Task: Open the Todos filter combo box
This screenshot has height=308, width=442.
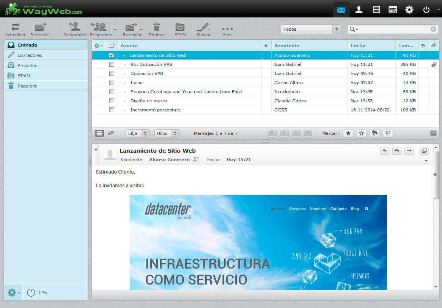Action: click(x=311, y=29)
